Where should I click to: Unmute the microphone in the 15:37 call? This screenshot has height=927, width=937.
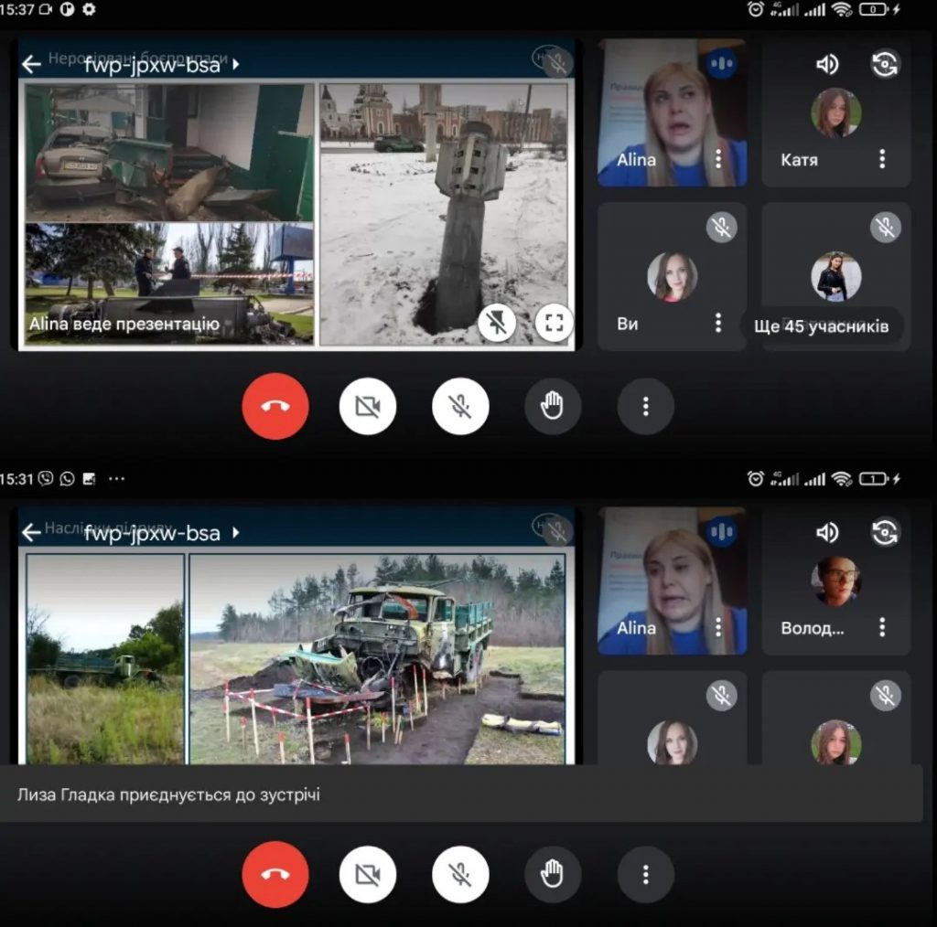pos(460,406)
